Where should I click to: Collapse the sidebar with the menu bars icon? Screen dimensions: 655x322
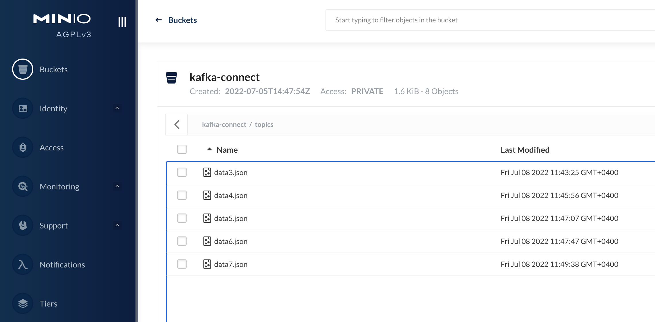(122, 22)
